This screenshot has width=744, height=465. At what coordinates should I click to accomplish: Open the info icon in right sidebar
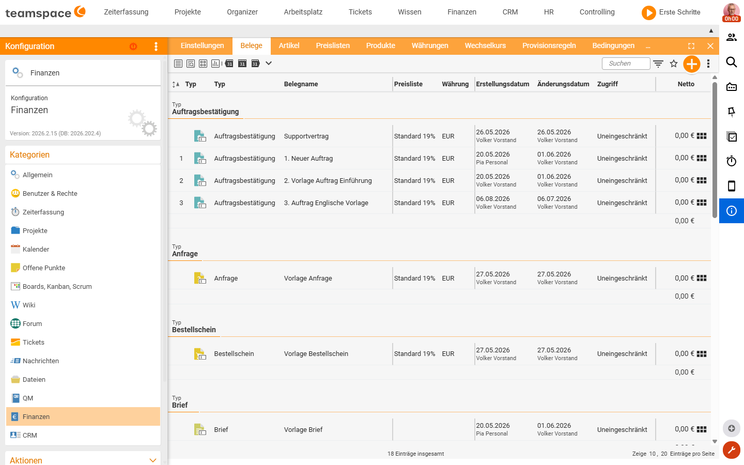(x=732, y=211)
